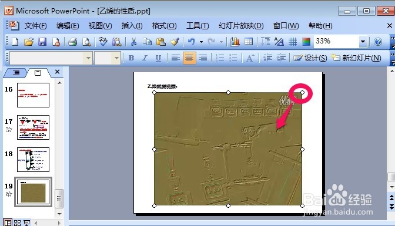Select the Format Painter brush
The height and width of the screenshot is (226, 395).
pos(175,42)
